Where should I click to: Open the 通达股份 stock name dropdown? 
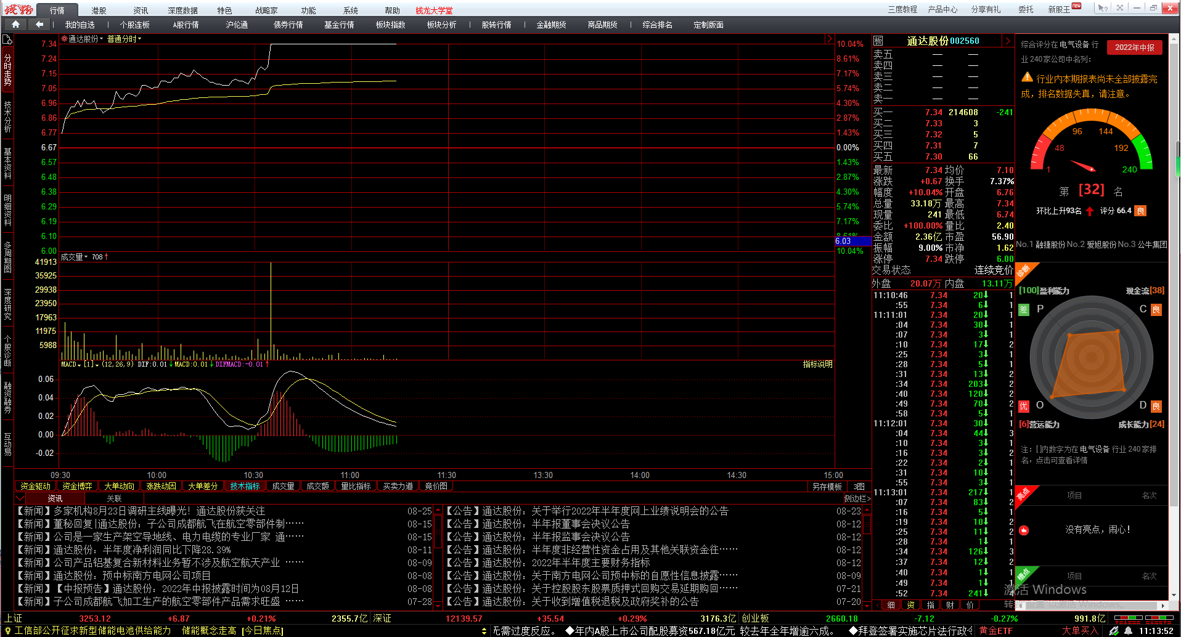(86, 39)
